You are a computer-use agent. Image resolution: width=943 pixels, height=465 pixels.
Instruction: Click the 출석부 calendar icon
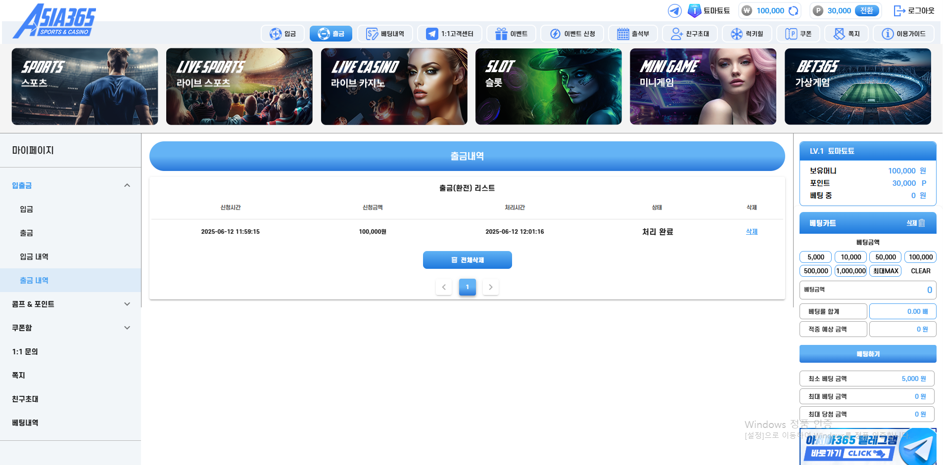point(623,34)
